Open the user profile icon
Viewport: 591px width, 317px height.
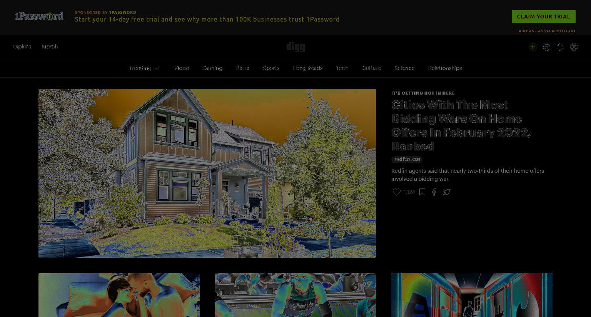tap(574, 47)
